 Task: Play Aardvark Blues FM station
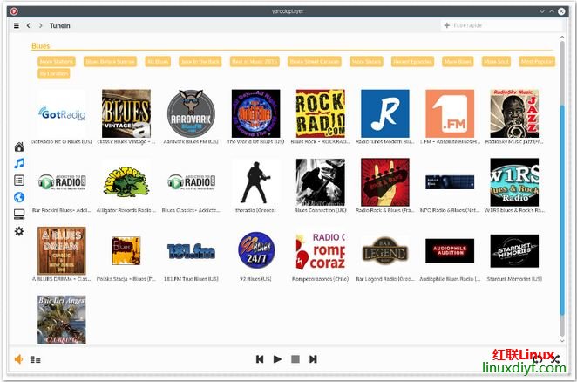point(191,113)
